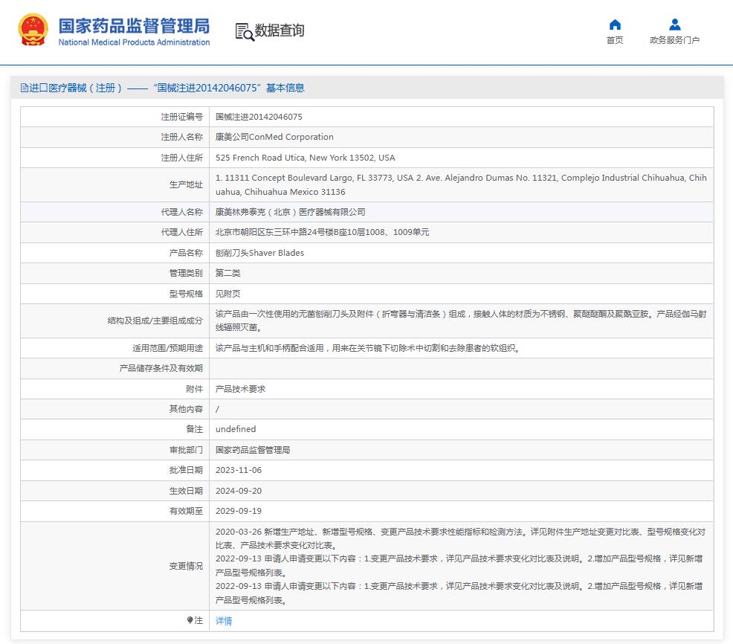Screen dimensions: 733x644
Task: Click the document icon before 进口医疗器械 heading
Action: pyautogui.click(x=24, y=88)
